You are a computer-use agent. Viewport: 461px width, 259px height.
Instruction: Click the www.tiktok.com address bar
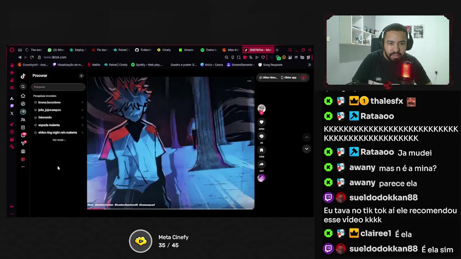(x=55, y=57)
